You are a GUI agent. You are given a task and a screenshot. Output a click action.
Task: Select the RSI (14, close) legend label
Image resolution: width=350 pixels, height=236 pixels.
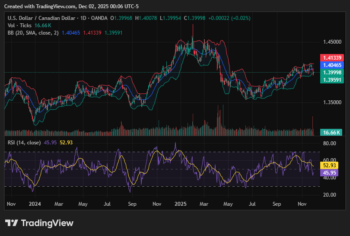click(x=25, y=143)
